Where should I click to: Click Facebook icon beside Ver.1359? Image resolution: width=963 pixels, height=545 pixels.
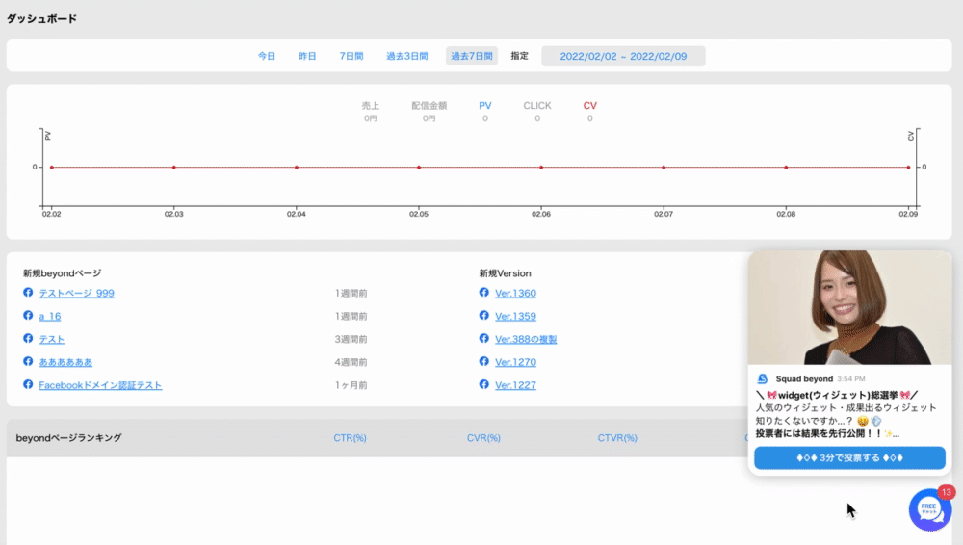coord(484,315)
